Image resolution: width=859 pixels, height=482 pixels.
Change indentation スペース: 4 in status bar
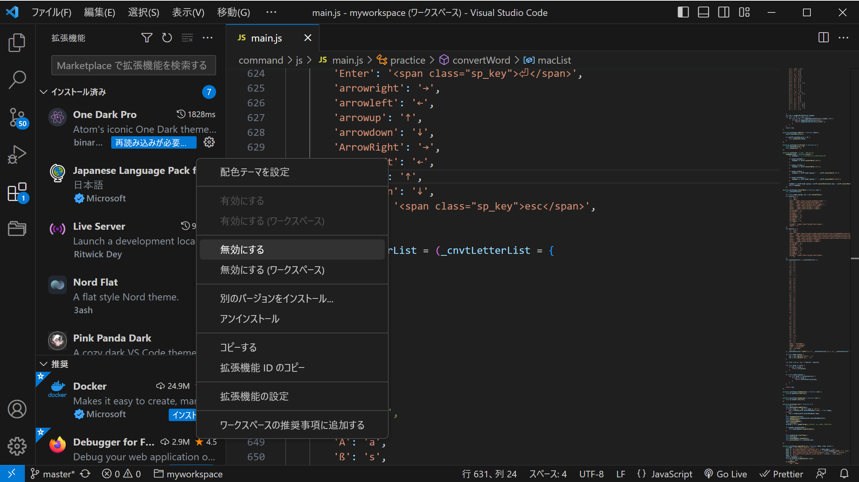click(x=548, y=474)
